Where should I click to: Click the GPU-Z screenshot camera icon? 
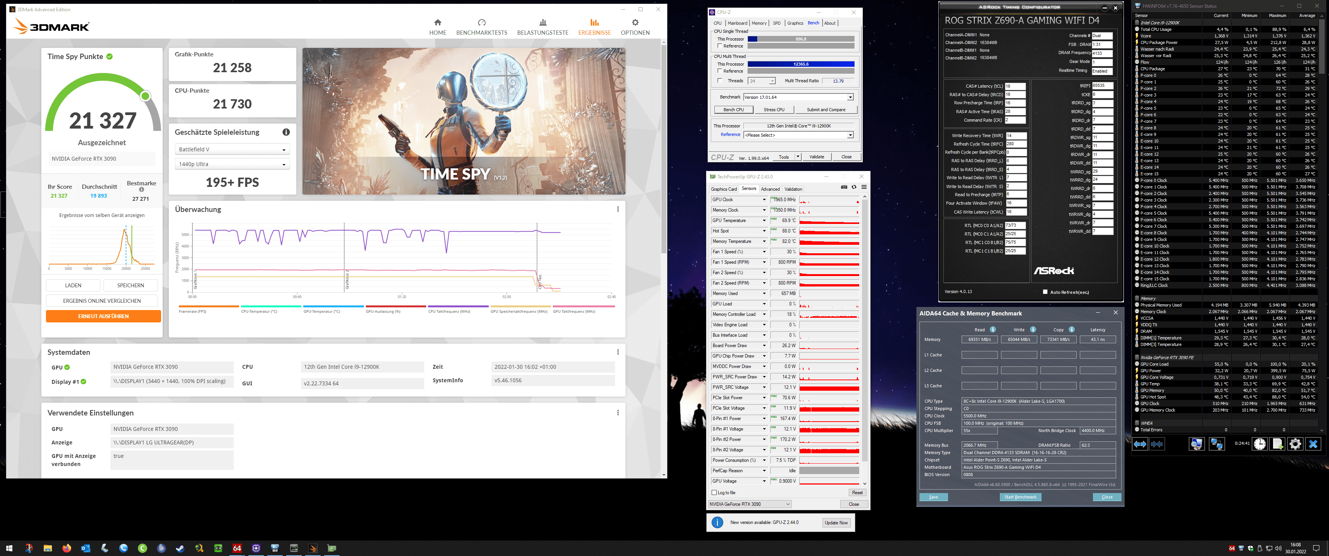[844, 187]
